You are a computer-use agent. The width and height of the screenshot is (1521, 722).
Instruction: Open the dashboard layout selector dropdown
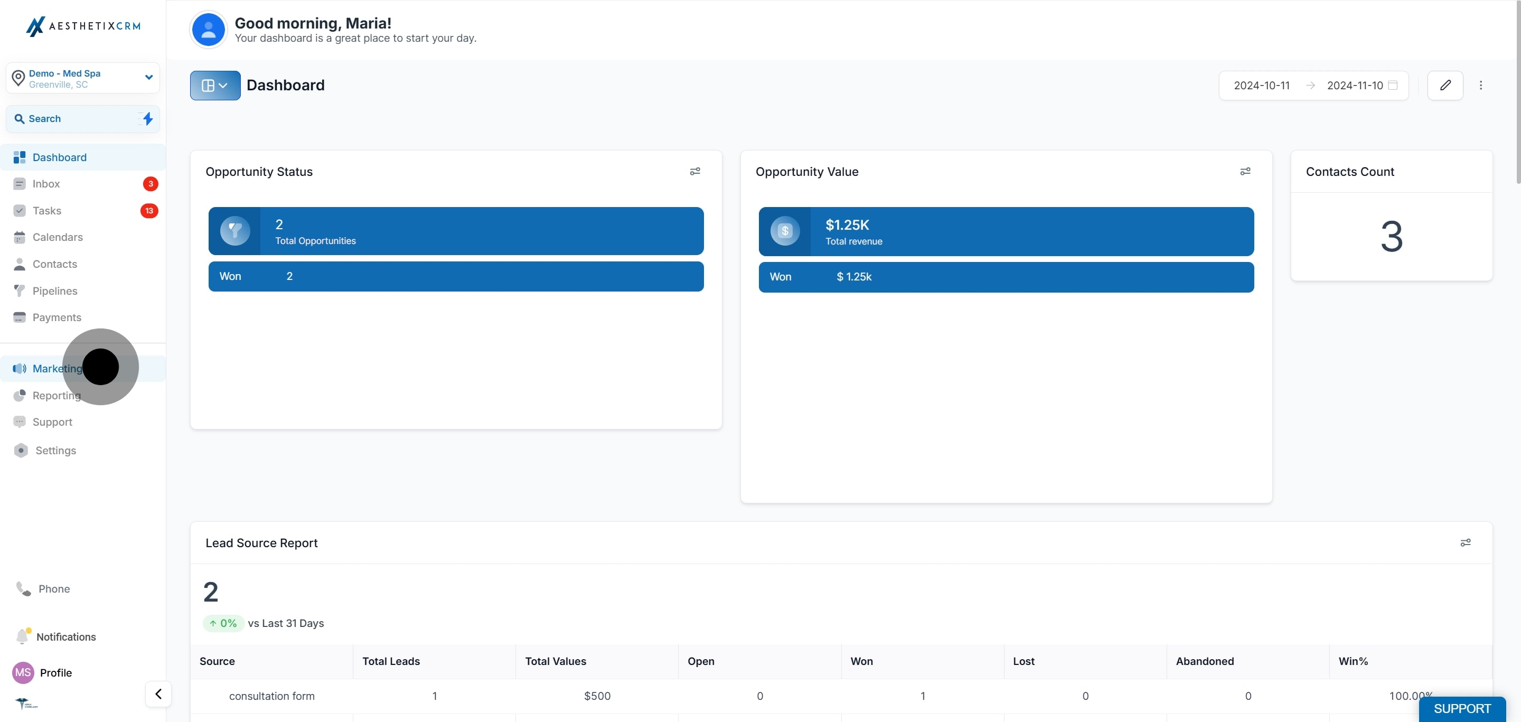pos(215,86)
